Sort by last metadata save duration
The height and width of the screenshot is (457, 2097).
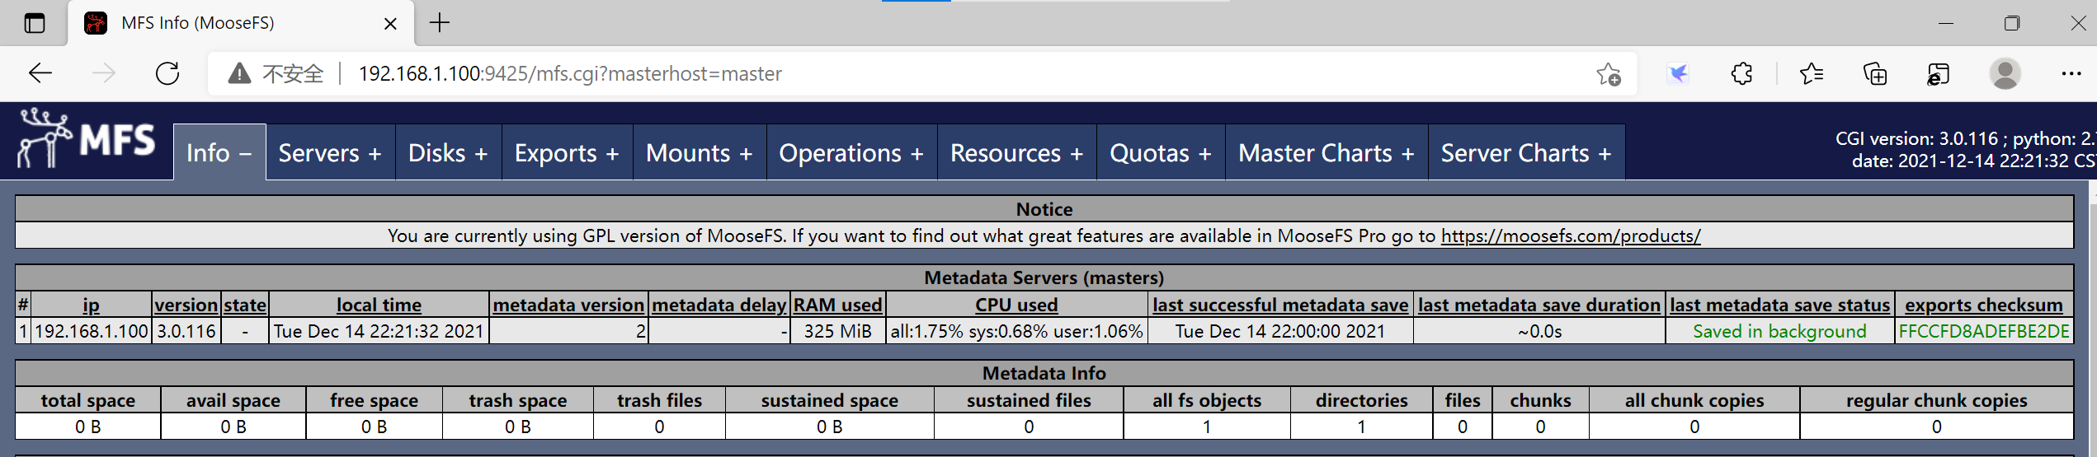pyautogui.click(x=1539, y=305)
